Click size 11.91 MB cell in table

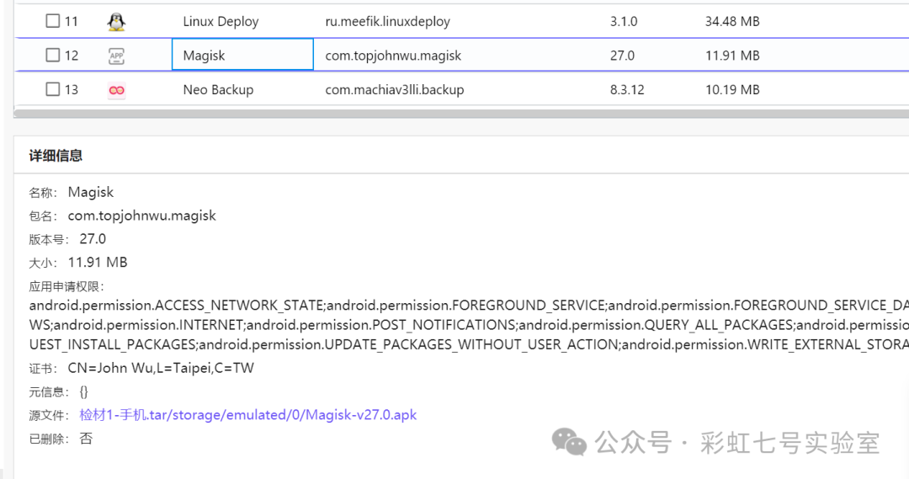732,56
